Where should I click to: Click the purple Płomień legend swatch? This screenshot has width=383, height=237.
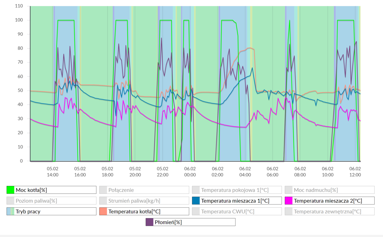pyautogui.click(x=149, y=222)
